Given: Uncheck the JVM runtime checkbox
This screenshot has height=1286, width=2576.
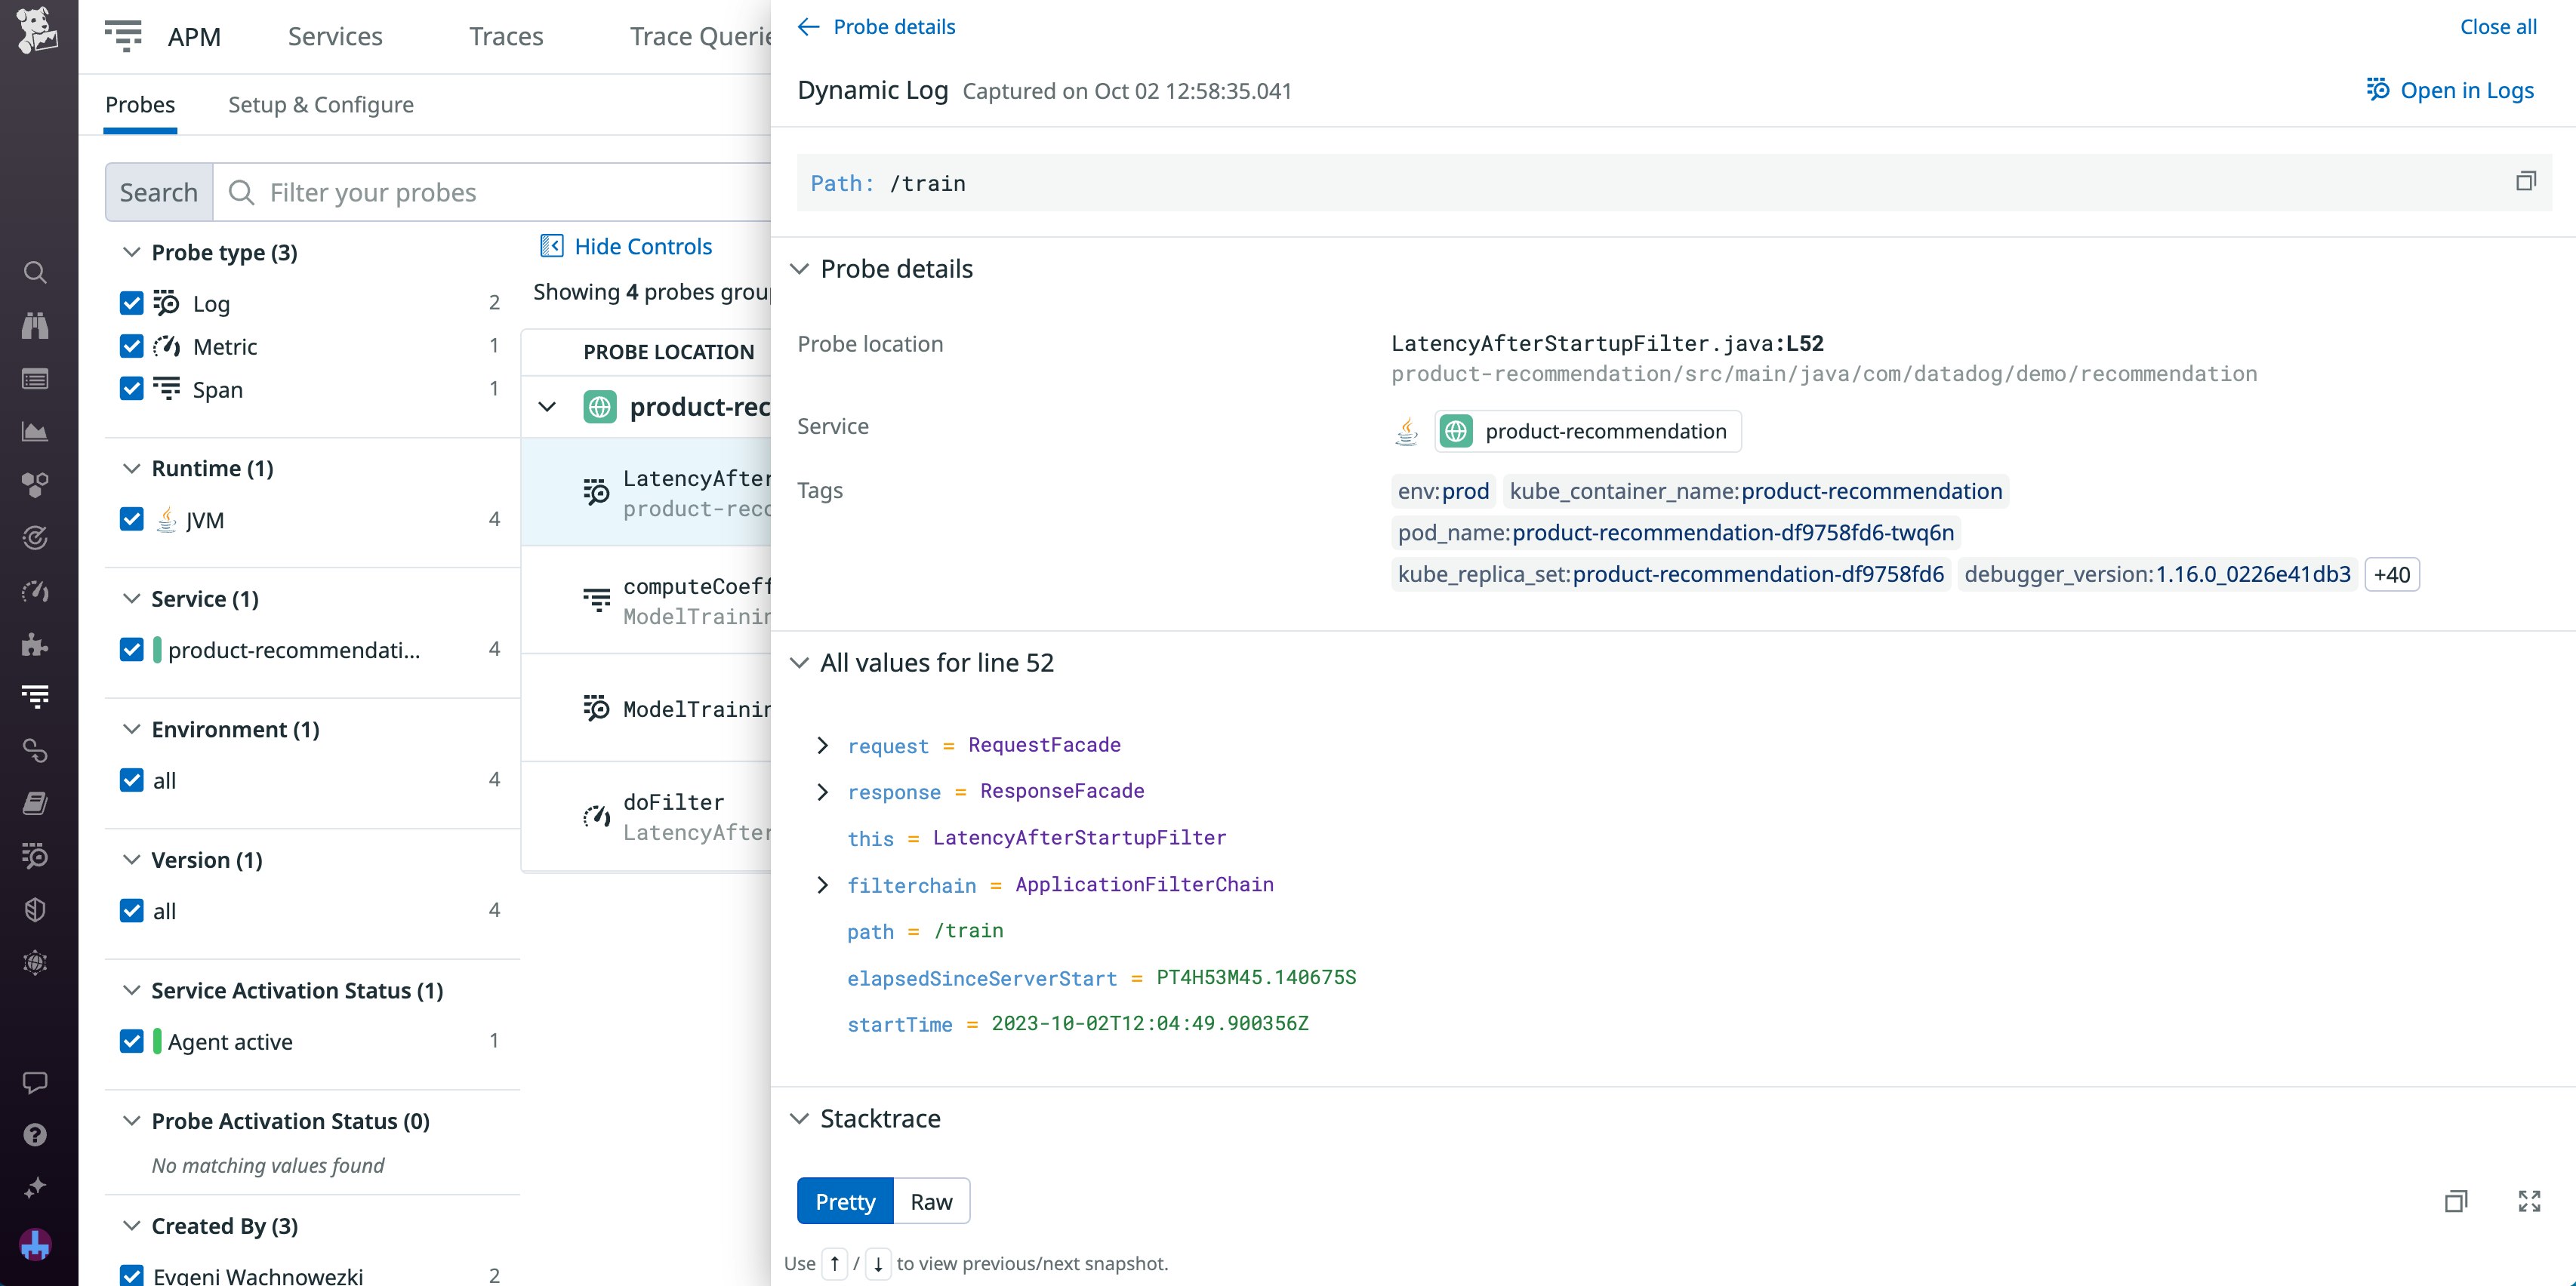Looking at the screenshot, I should pyautogui.click(x=131, y=519).
